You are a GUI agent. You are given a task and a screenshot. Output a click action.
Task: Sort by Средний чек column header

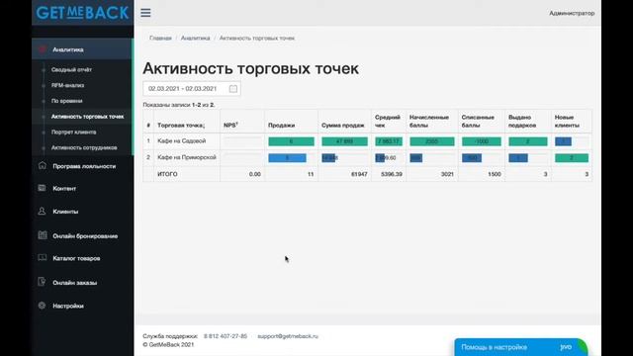point(388,121)
